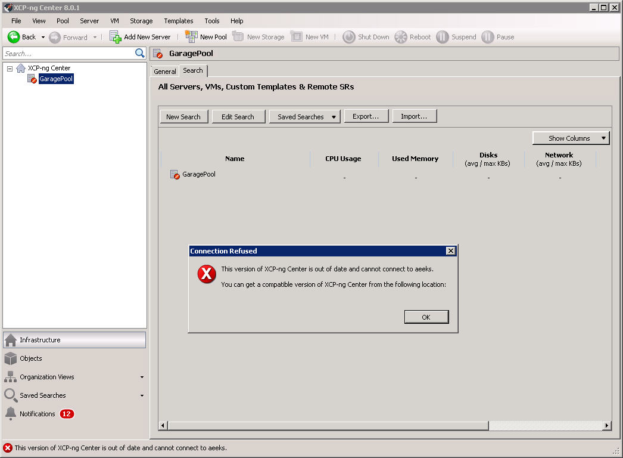
Task: Open the Templates menu
Action: pyautogui.click(x=178, y=21)
